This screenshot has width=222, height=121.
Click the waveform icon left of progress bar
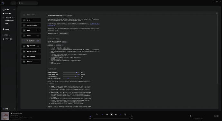point(90,117)
